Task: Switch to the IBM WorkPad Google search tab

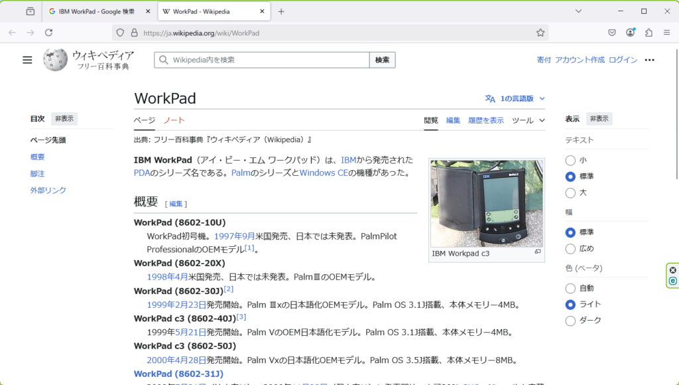Action: [99, 11]
